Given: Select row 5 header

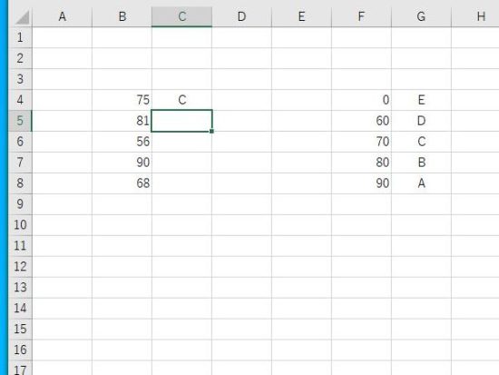Looking at the screenshot, I should click(20, 121).
